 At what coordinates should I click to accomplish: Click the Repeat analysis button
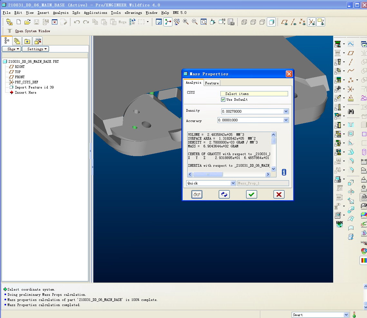pos(224,194)
